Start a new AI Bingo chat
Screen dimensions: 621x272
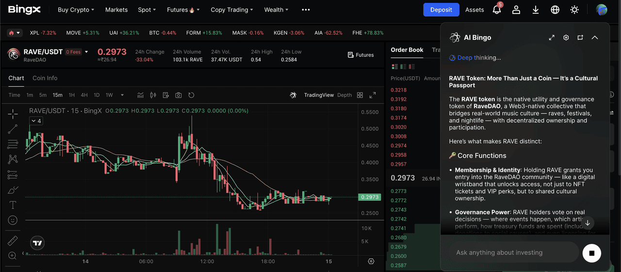580,37
